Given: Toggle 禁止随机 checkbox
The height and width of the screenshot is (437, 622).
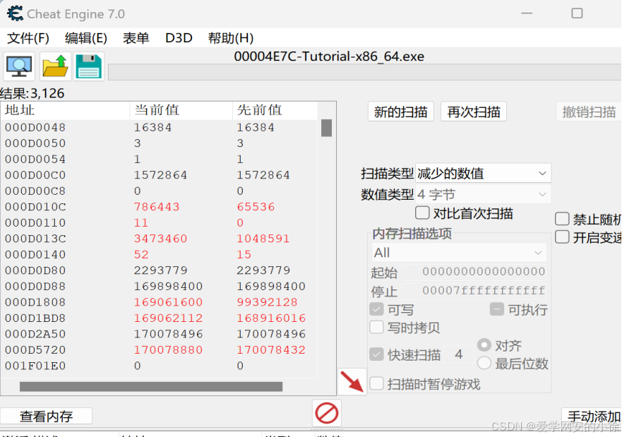Looking at the screenshot, I should coord(562,219).
